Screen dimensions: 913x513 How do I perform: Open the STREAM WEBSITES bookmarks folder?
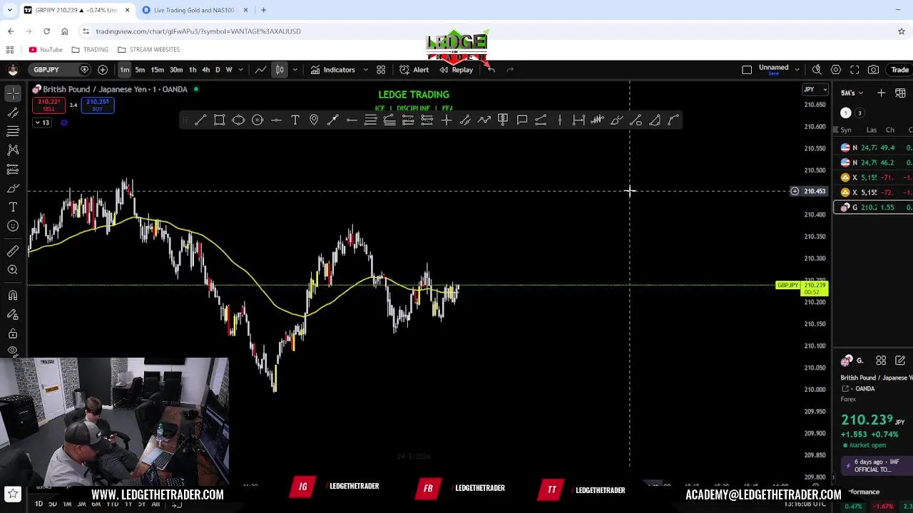coord(148,50)
